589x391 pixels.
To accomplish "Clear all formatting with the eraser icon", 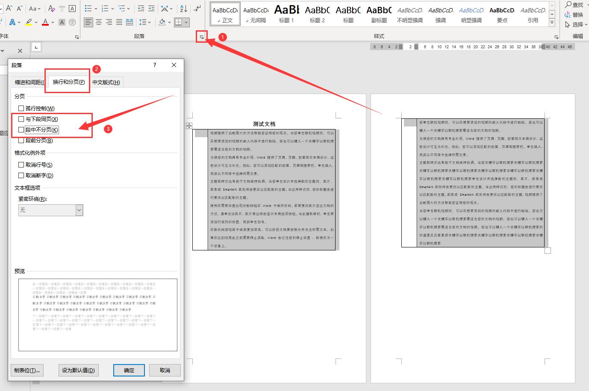I will 52,9.
